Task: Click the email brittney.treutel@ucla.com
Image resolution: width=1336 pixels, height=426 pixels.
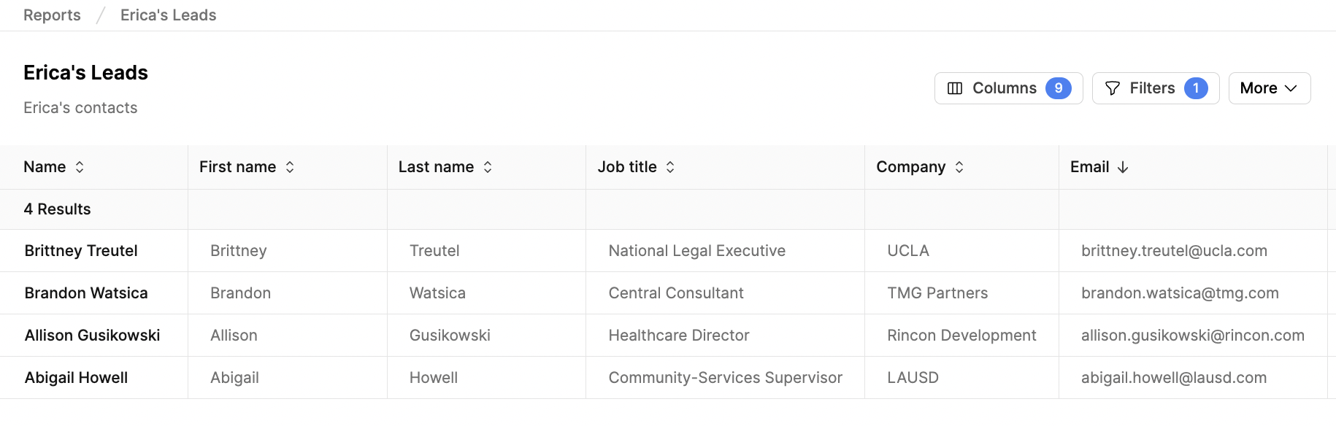Action: (1174, 251)
